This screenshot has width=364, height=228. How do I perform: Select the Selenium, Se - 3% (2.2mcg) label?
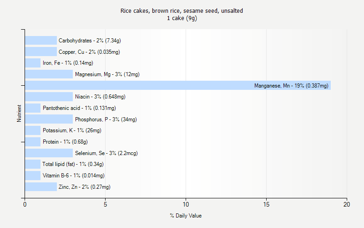click(x=106, y=153)
